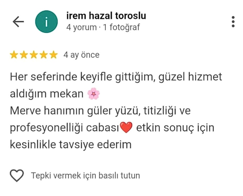Open the three-dot overflow menu
Screen dimensions: 243x196
coord(233,21)
